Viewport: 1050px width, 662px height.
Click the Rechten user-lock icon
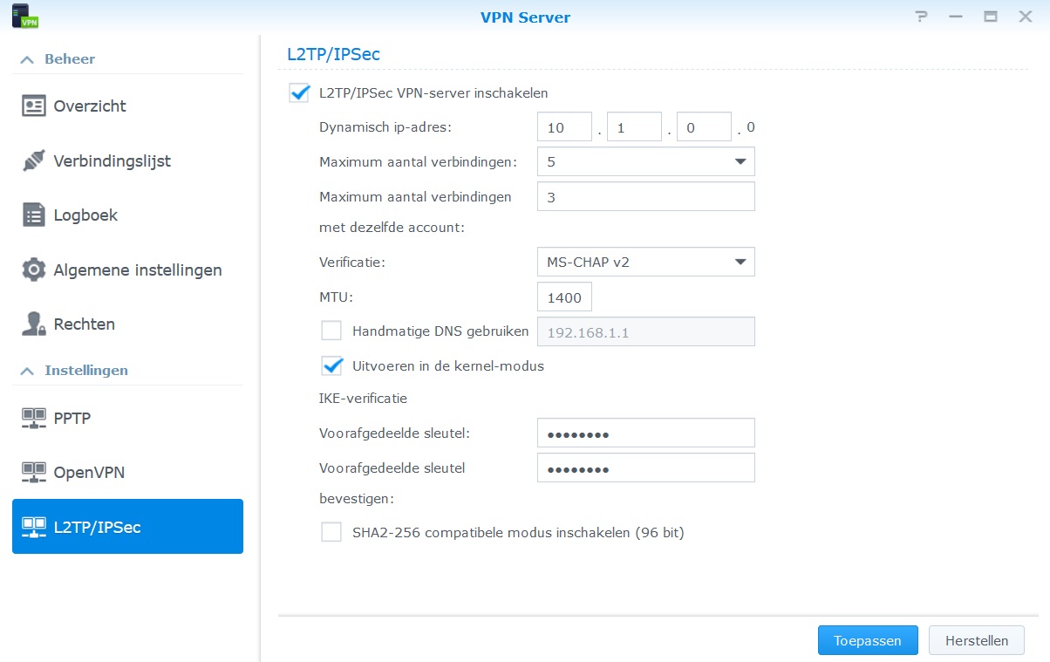coord(34,324)
